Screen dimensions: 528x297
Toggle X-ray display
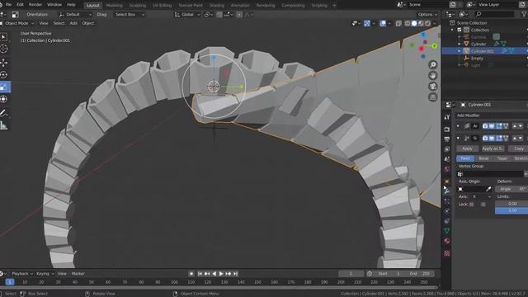(398, 23)
